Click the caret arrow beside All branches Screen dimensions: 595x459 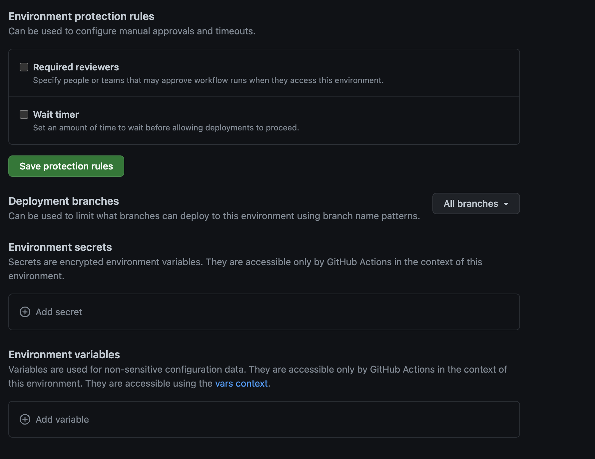pyautogui.click(x=506, y=204)
